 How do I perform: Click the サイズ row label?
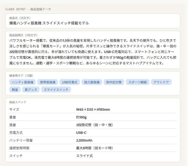(14, 109)
